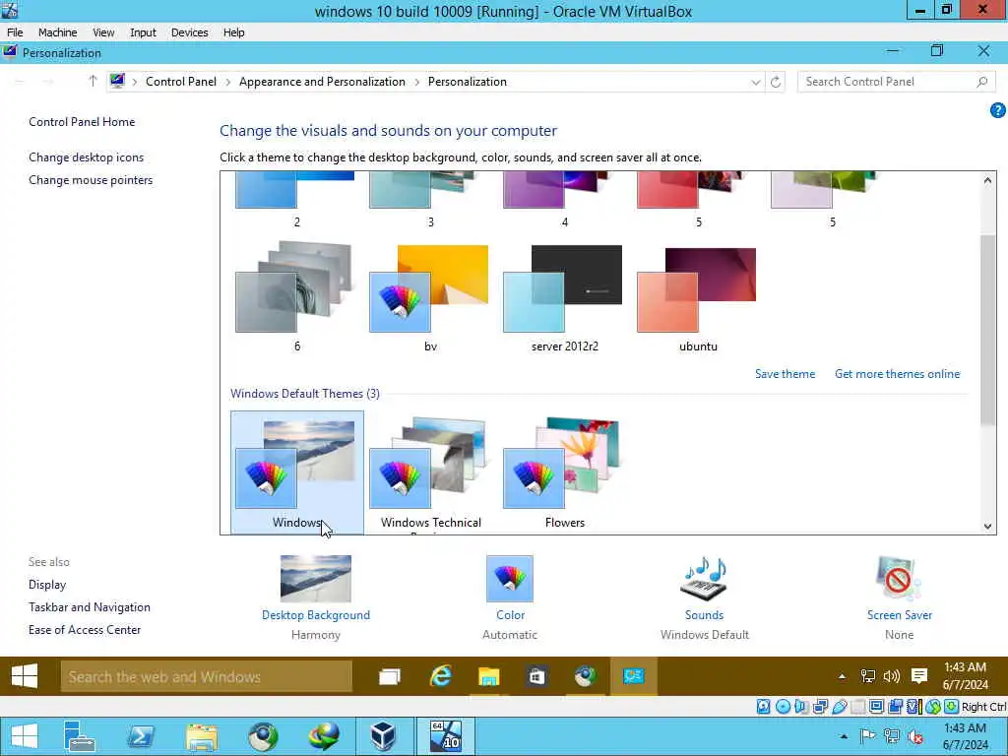The height and width of the screenshot is (756, 1008).
Task: Click VirtualBox optical disc status icon
Action: point(783,707)
